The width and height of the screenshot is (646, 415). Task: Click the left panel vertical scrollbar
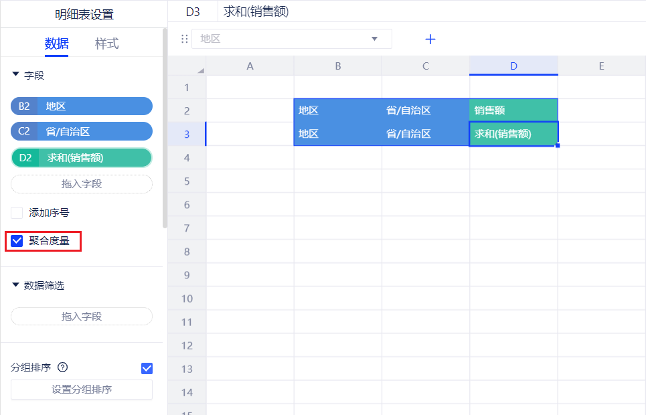point(165,127)
